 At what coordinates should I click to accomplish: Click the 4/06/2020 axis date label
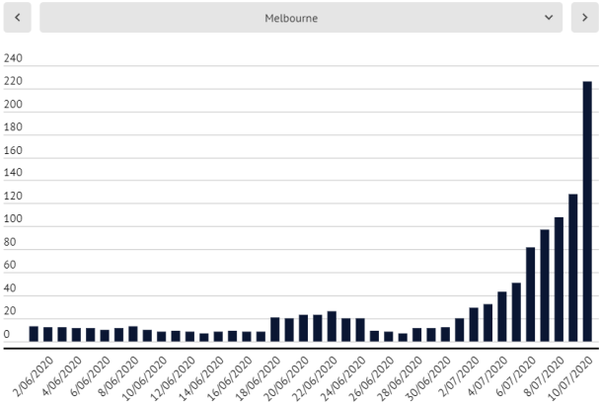pos(61,376)
